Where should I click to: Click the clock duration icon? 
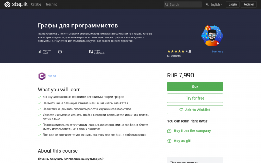coord(60,52)
